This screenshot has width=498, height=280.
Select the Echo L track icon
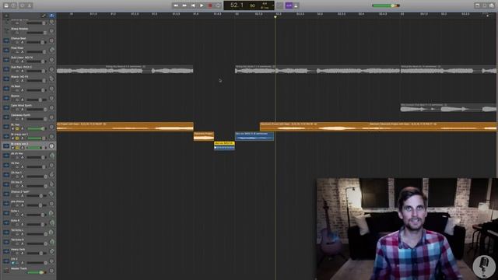[x=6, y=213]
